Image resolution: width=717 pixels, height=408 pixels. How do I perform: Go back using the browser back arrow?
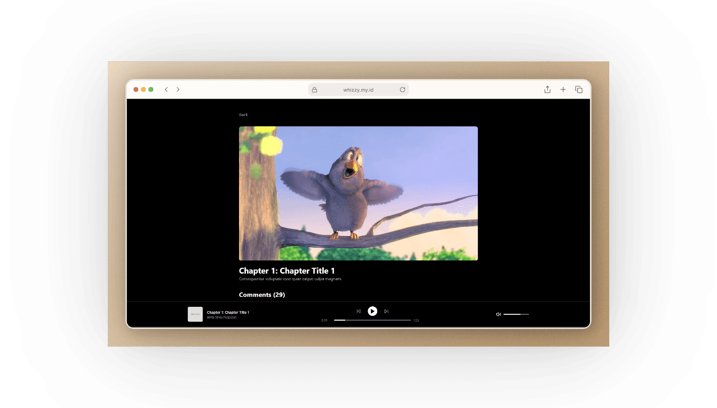click(x=166, y=89)
